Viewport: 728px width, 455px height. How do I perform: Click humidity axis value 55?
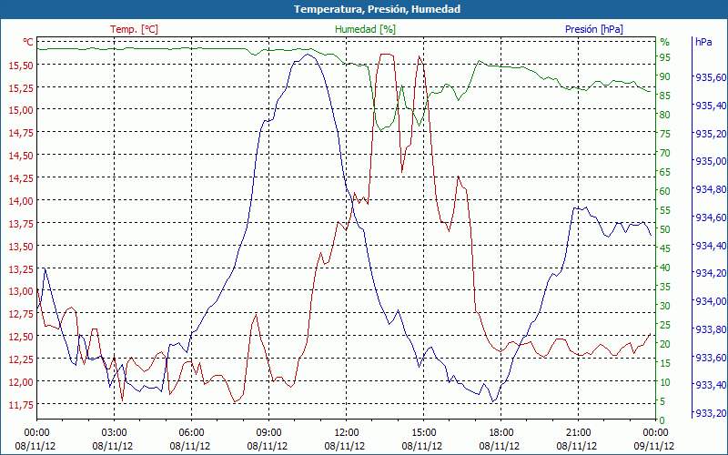665,210
